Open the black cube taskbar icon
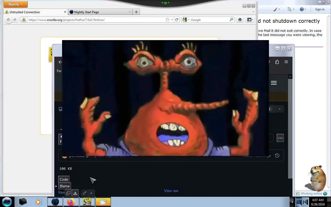This screenshot has width=331, height=207. (x=23, y=202)
